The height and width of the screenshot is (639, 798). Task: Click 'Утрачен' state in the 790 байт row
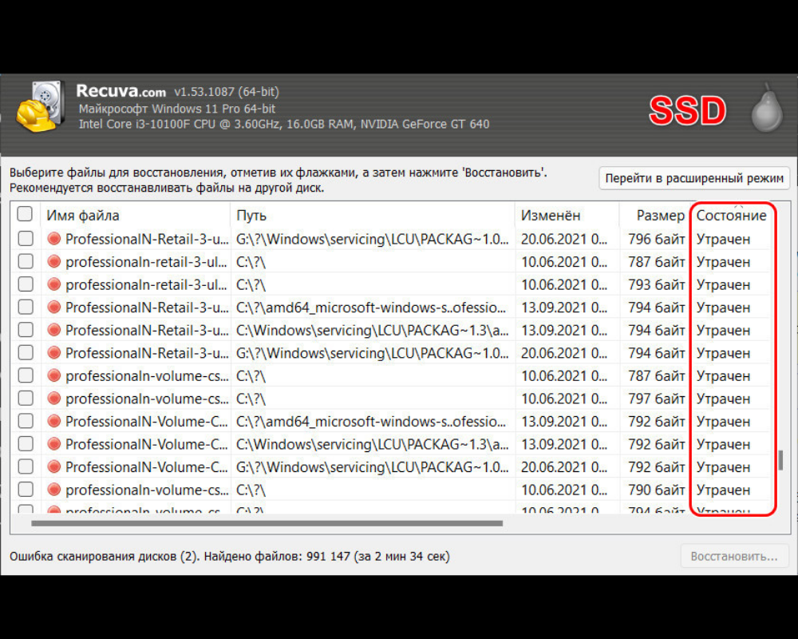[x=723, y=490]
